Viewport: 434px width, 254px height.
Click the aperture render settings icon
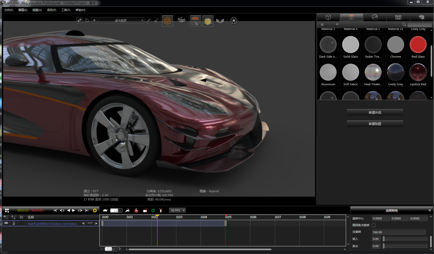[234, 20]
